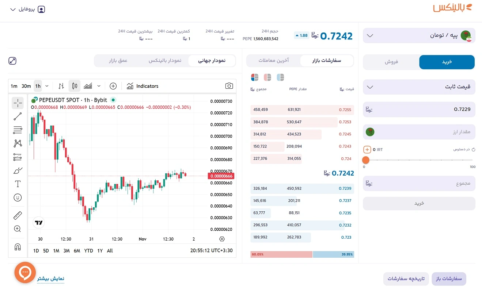This screenshot has height=292, width=482.
Task: Select the ruler measure tool
Action: click(18, 216)
